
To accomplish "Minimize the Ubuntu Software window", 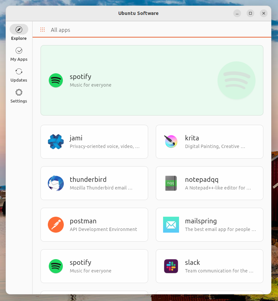I will pyautogui.click(x=237, y=13).
